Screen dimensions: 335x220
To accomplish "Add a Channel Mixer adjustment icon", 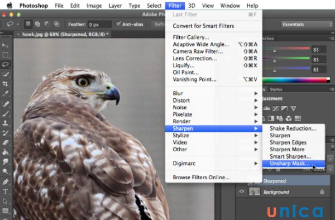I will pyautogui.click(x=289, y=118).
